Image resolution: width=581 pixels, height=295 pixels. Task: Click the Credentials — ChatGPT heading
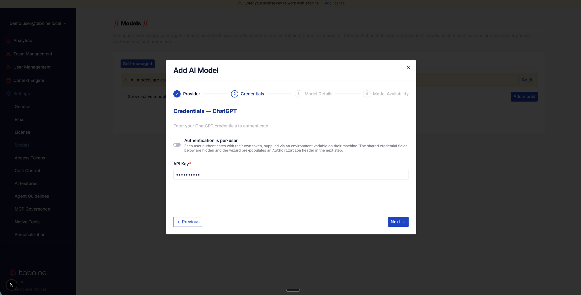205,111
